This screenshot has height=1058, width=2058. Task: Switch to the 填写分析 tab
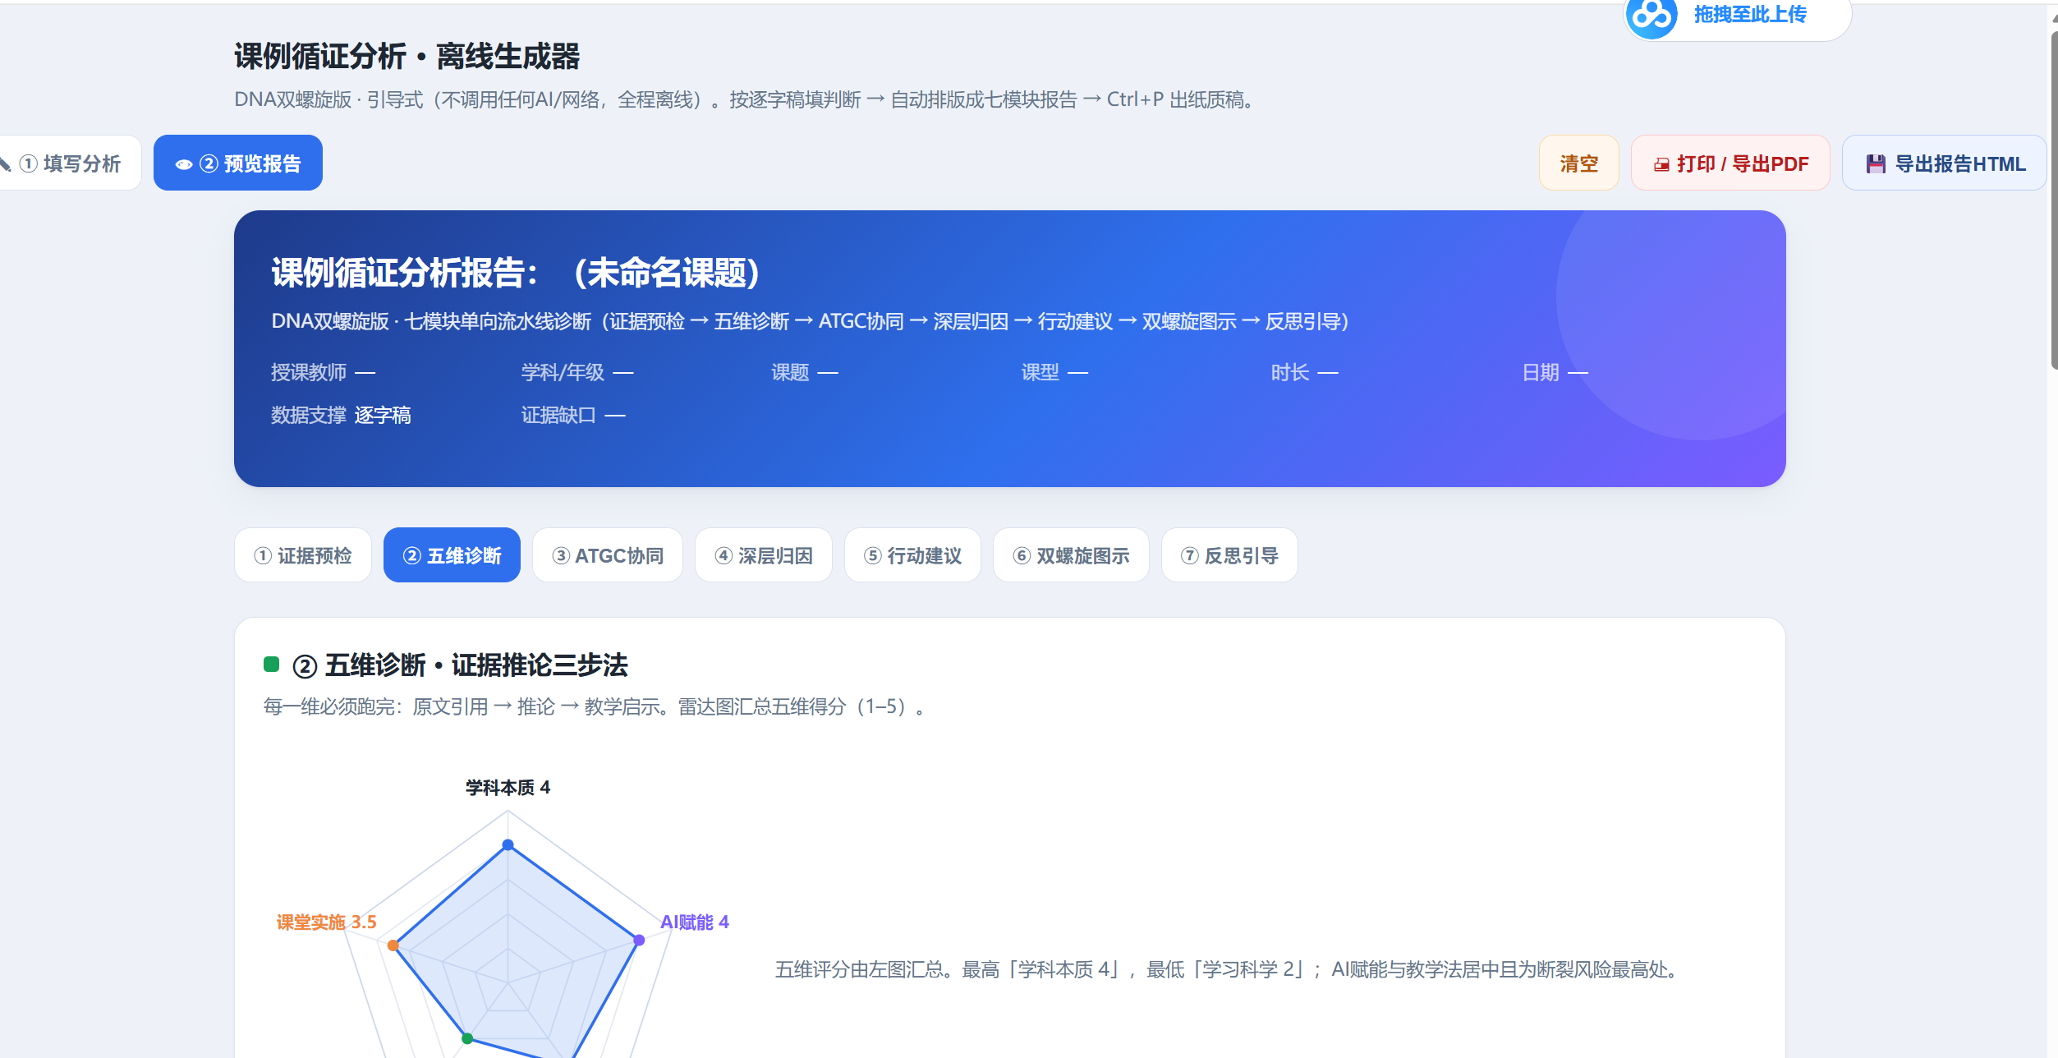point(67,163)
